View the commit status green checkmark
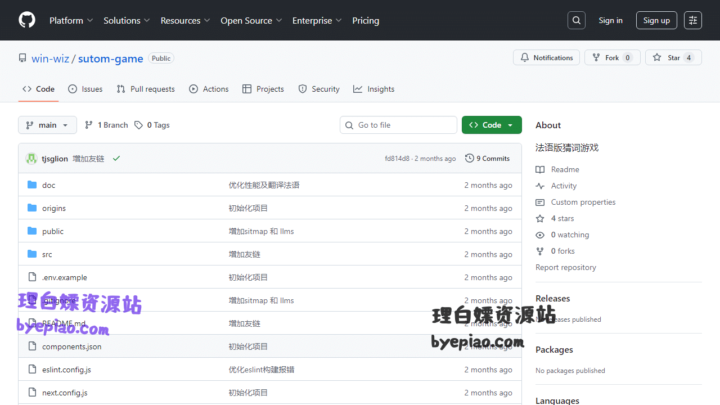The width and height of the screenshot is (720, 405). [x=116, y=159]
